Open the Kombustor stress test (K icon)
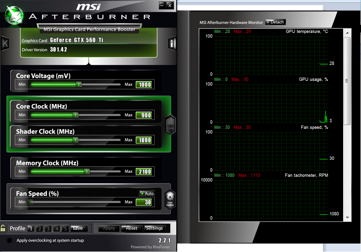This screenshot has height=252, width=361. point(5,44)
